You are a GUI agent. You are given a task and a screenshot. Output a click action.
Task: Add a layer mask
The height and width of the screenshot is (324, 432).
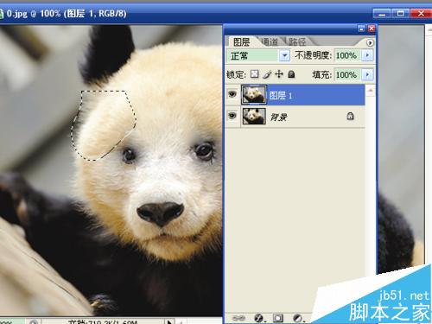[278, 318]
